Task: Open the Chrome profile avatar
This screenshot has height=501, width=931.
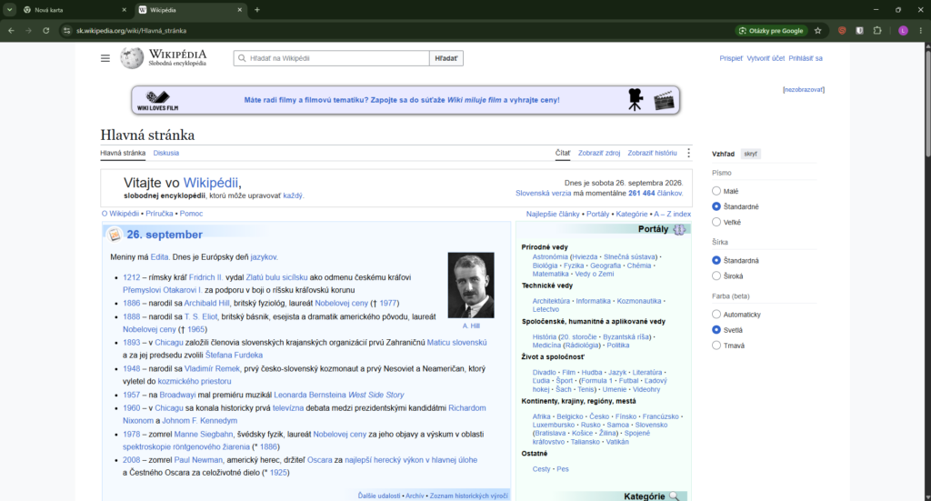Action: pos(903,30)
